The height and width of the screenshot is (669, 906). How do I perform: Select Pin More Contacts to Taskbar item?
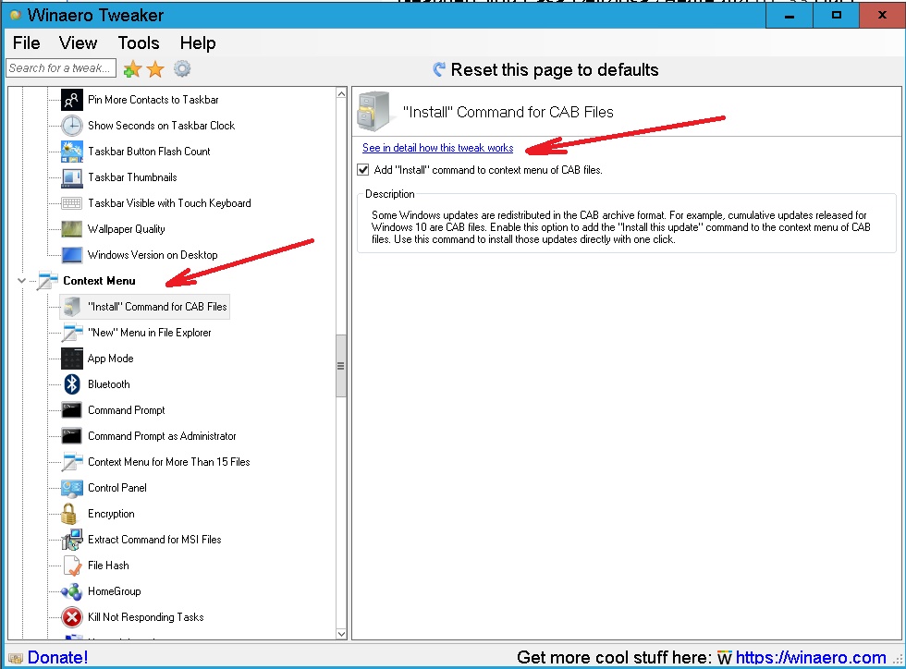point(153,100)
